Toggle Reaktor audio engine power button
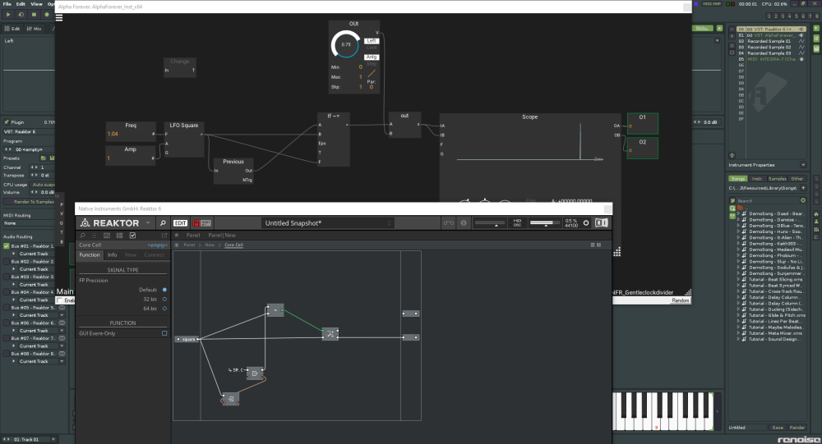The width and height of the screenshot is (822, 444). [x=586, y=223]
